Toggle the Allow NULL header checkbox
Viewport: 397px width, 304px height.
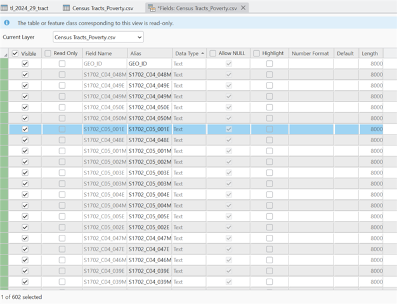(212, 53)
